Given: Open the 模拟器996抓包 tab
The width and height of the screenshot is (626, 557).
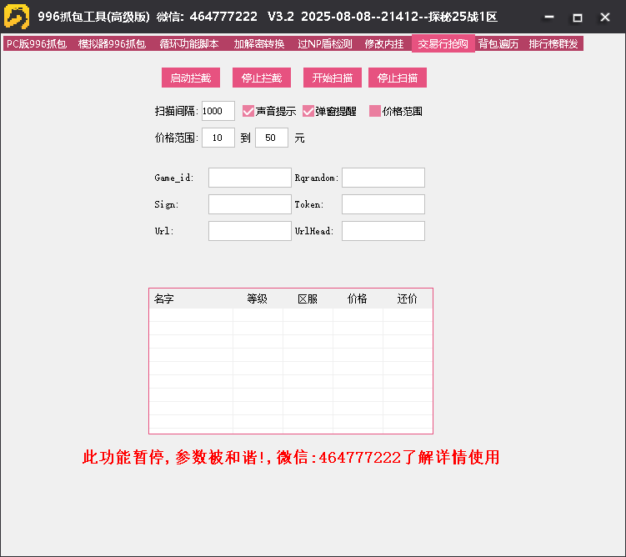Looking at the screenshot, I should (x=112, y=44).
